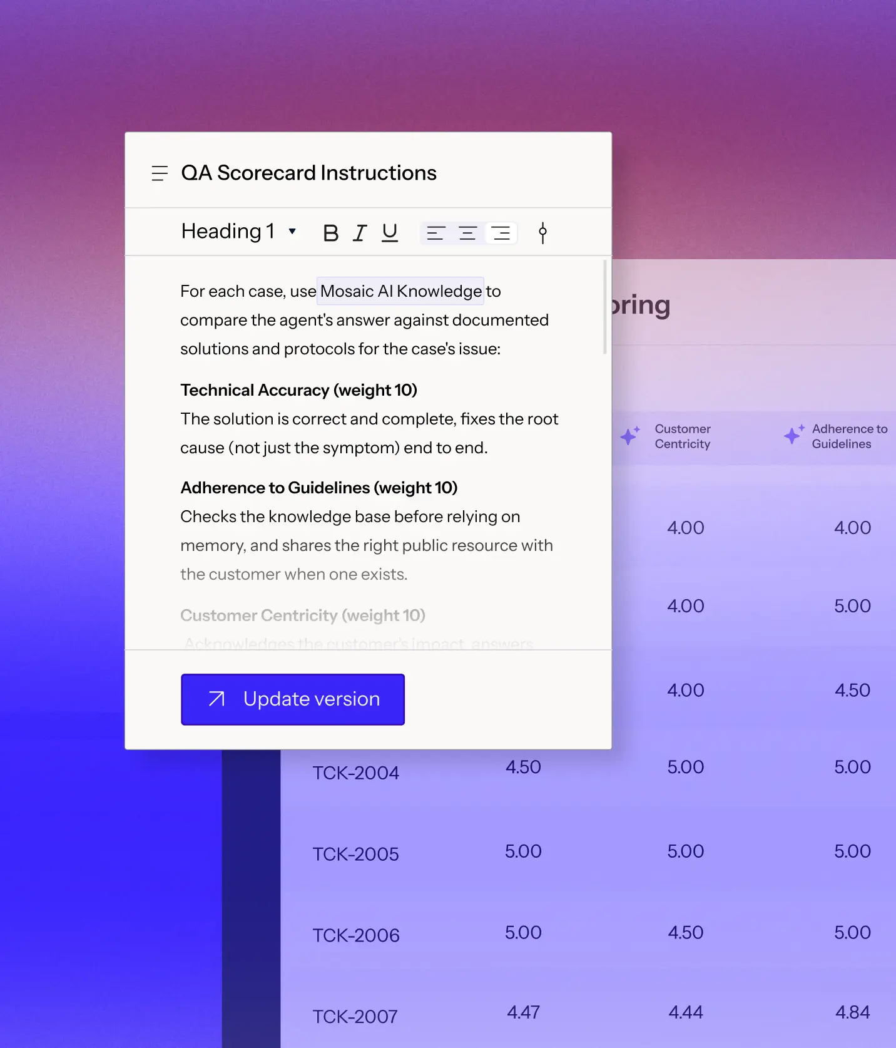
Task: Click the 4.50 score in TCK-2004 row
Action: [523, 768]
